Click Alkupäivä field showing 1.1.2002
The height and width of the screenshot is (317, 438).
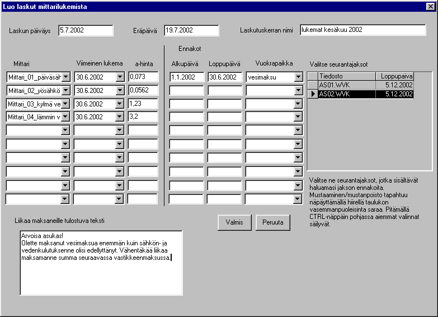pyautogui.click(x=187, y=77)
